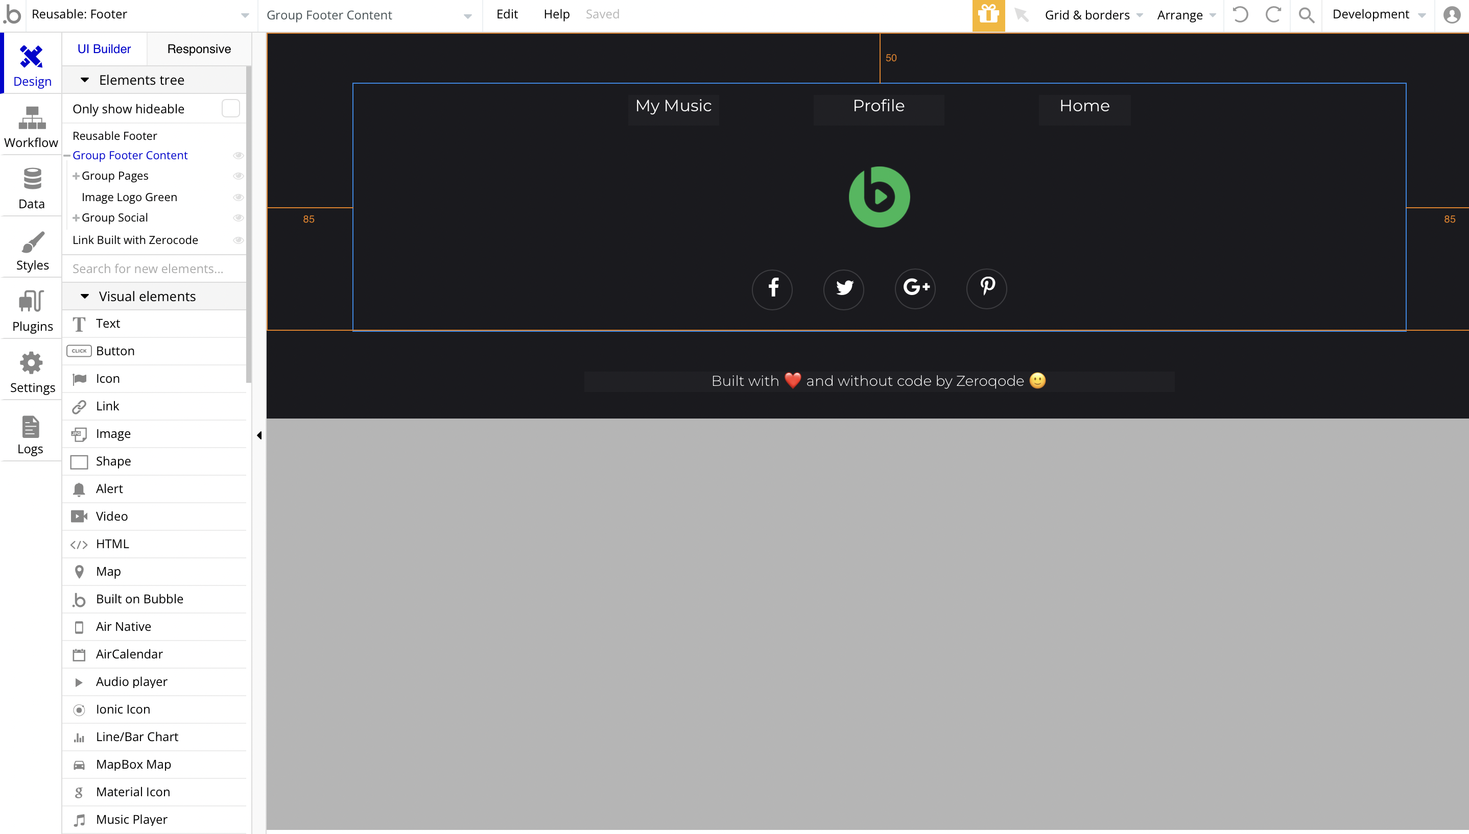Image resolution: width=1469 pixels, height=834 pixels.
Task: Select Link Built with Zerocode element
Action: 135,240
